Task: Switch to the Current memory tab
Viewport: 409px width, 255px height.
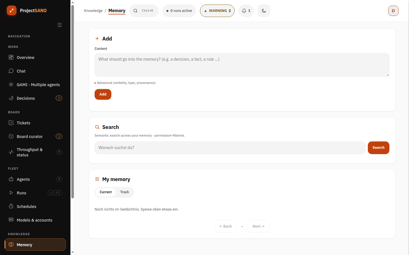Action: [x=106, y=192]
